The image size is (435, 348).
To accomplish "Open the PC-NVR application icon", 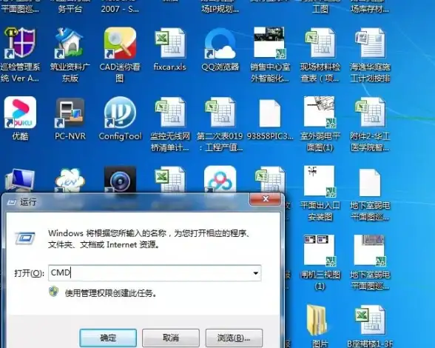I will click(70, 113).
